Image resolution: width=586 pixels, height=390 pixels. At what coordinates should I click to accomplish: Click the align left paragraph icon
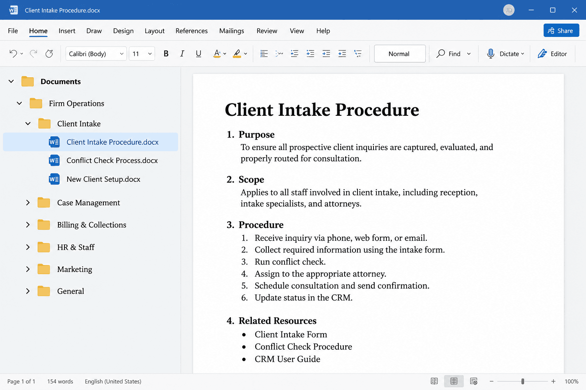pos(264,54)
